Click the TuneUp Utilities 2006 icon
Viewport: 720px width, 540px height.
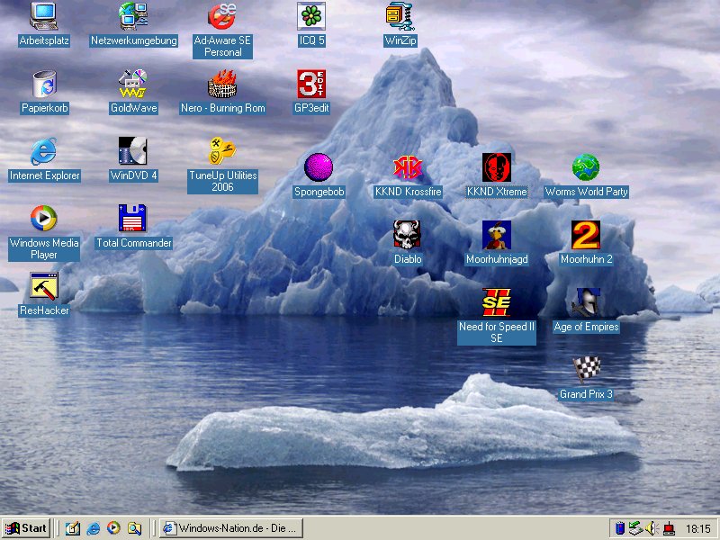coord(222,151)
